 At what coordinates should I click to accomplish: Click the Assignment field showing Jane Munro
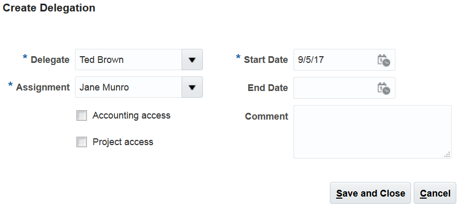pos(128,87)
